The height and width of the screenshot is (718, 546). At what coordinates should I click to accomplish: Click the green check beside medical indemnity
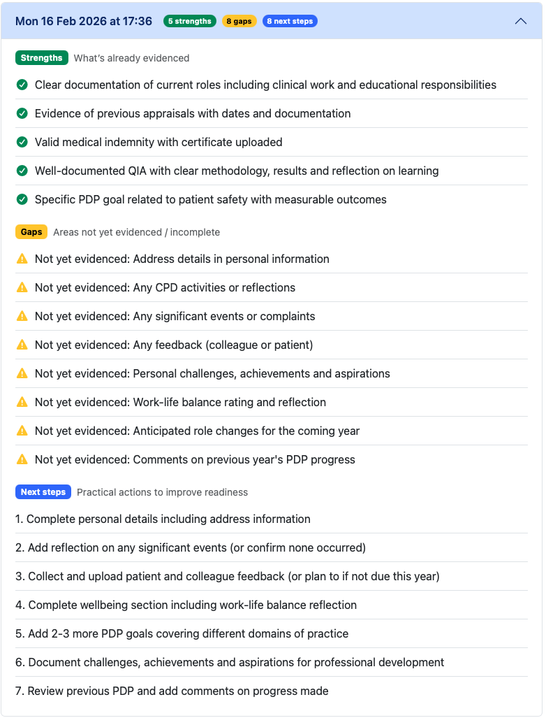point(22,142)
